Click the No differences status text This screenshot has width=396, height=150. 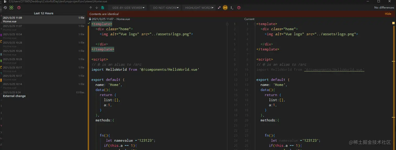coord(384,8)
